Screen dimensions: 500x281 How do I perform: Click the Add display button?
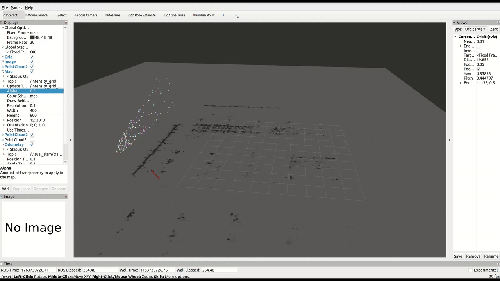click(x=5, y=189)
